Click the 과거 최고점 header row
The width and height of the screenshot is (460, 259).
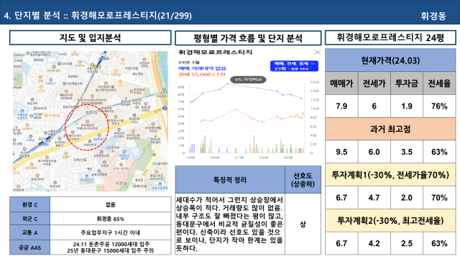click(390, 129)
